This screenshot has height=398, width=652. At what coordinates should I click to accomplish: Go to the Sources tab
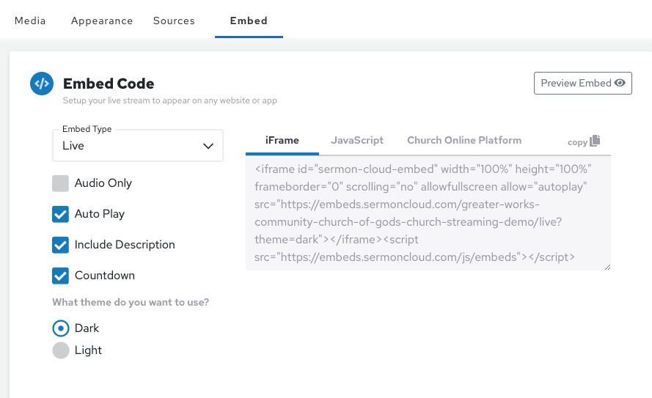(x=174, y=21)
